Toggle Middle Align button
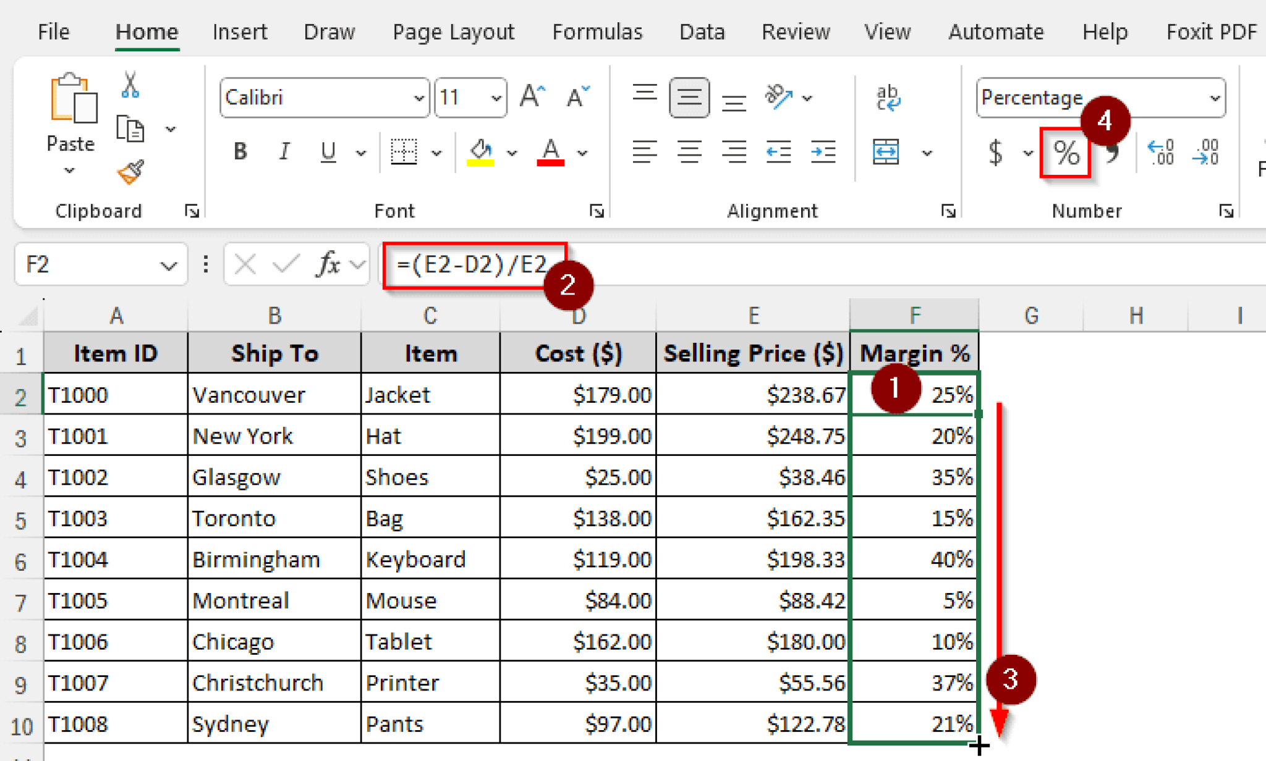1266x761 pixels. pyautogui.click(x=689, y=98)
